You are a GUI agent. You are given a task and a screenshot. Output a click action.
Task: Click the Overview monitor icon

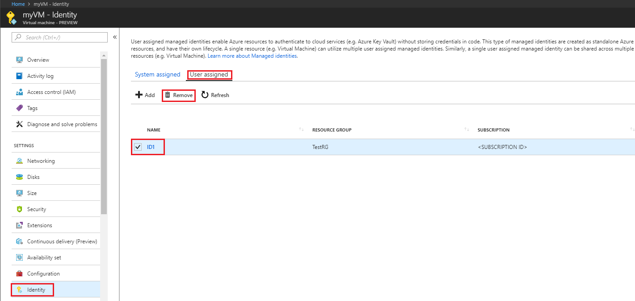(19, 60)
